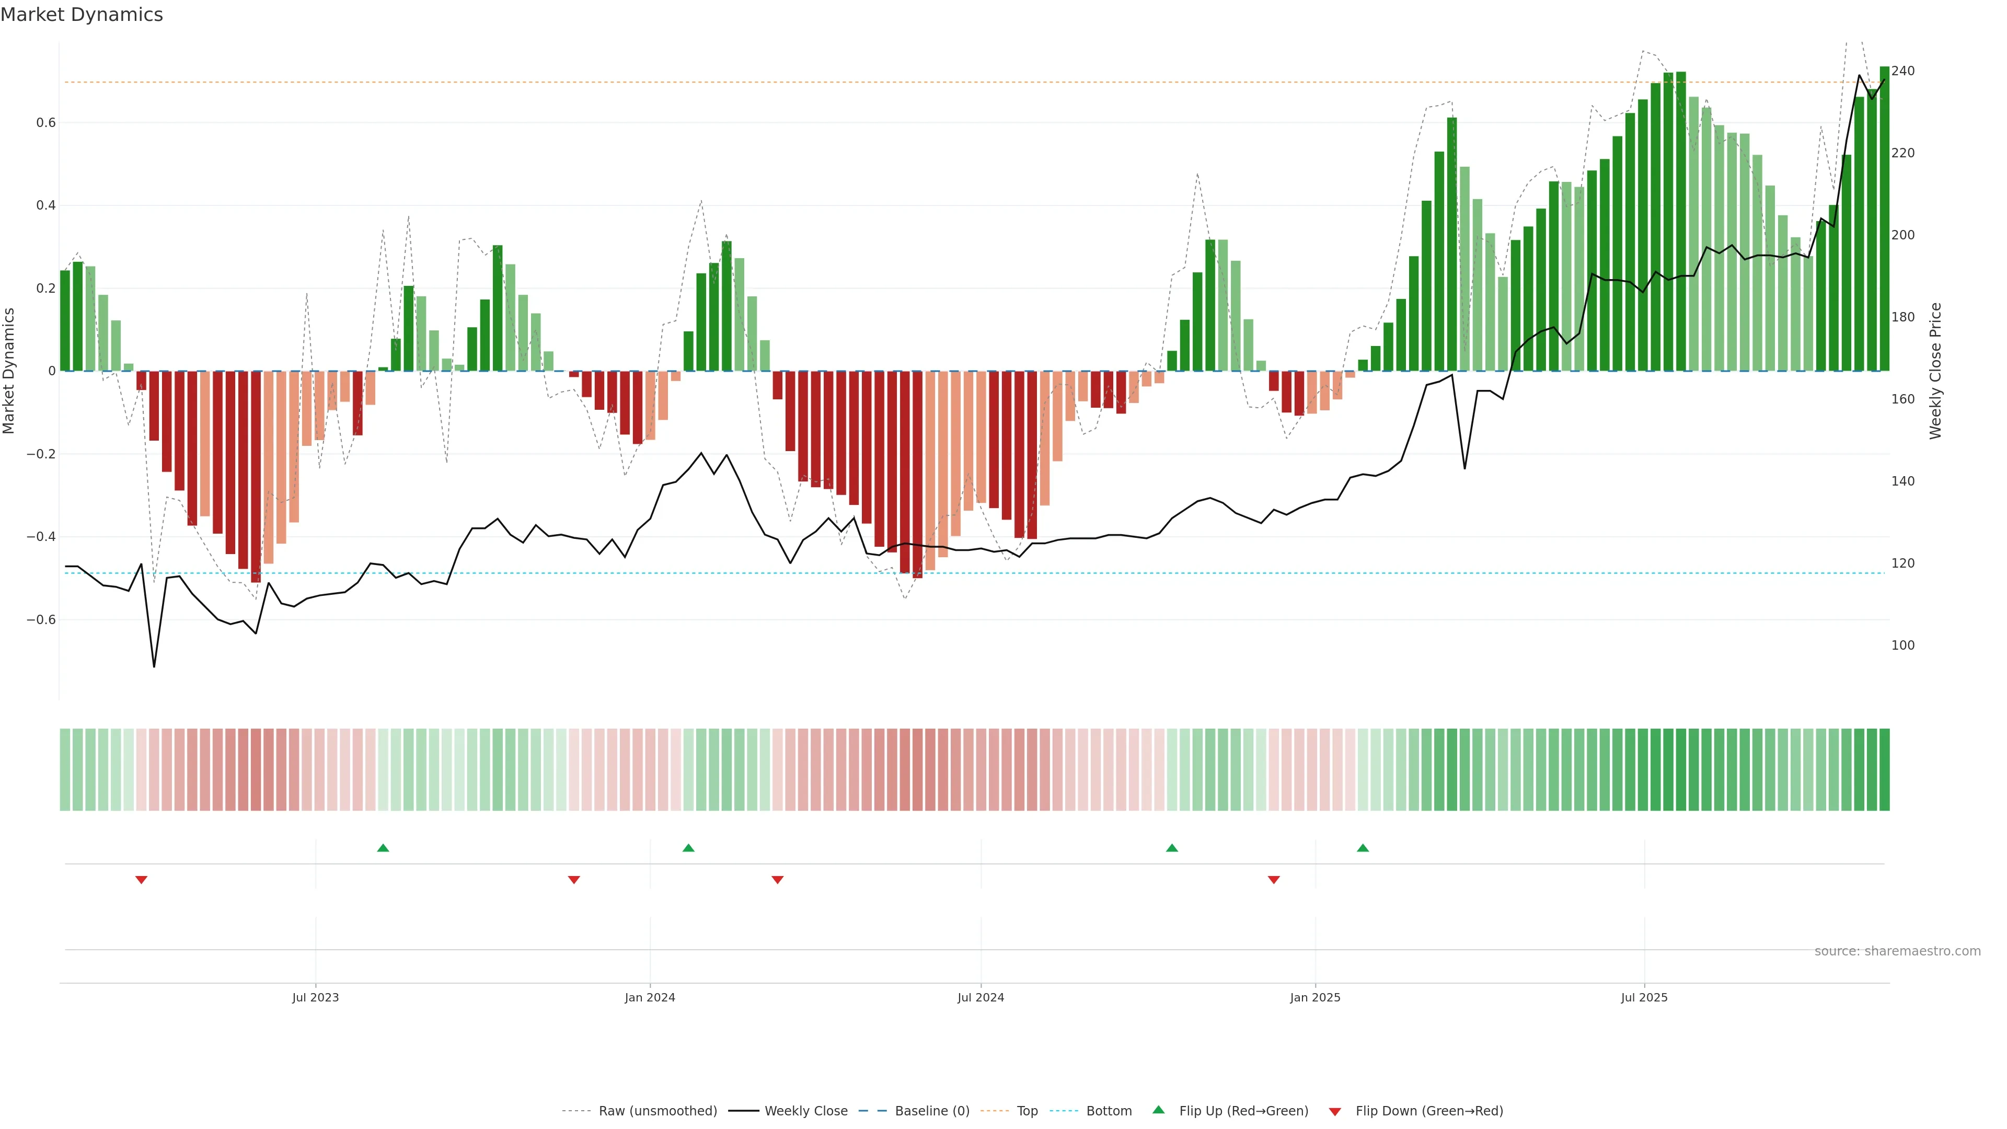Toggle the Weekly Close legend entry
2007x1129 pixels.
click(x=805, y=1111)
